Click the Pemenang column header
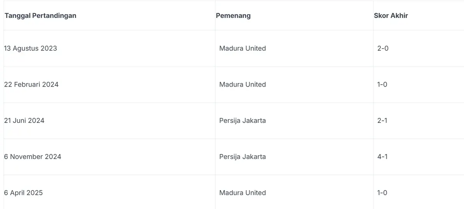 (233, 16)
